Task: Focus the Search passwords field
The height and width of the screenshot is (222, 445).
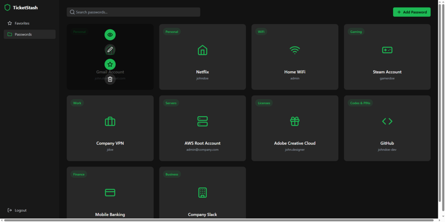Action: pos(133,12)
